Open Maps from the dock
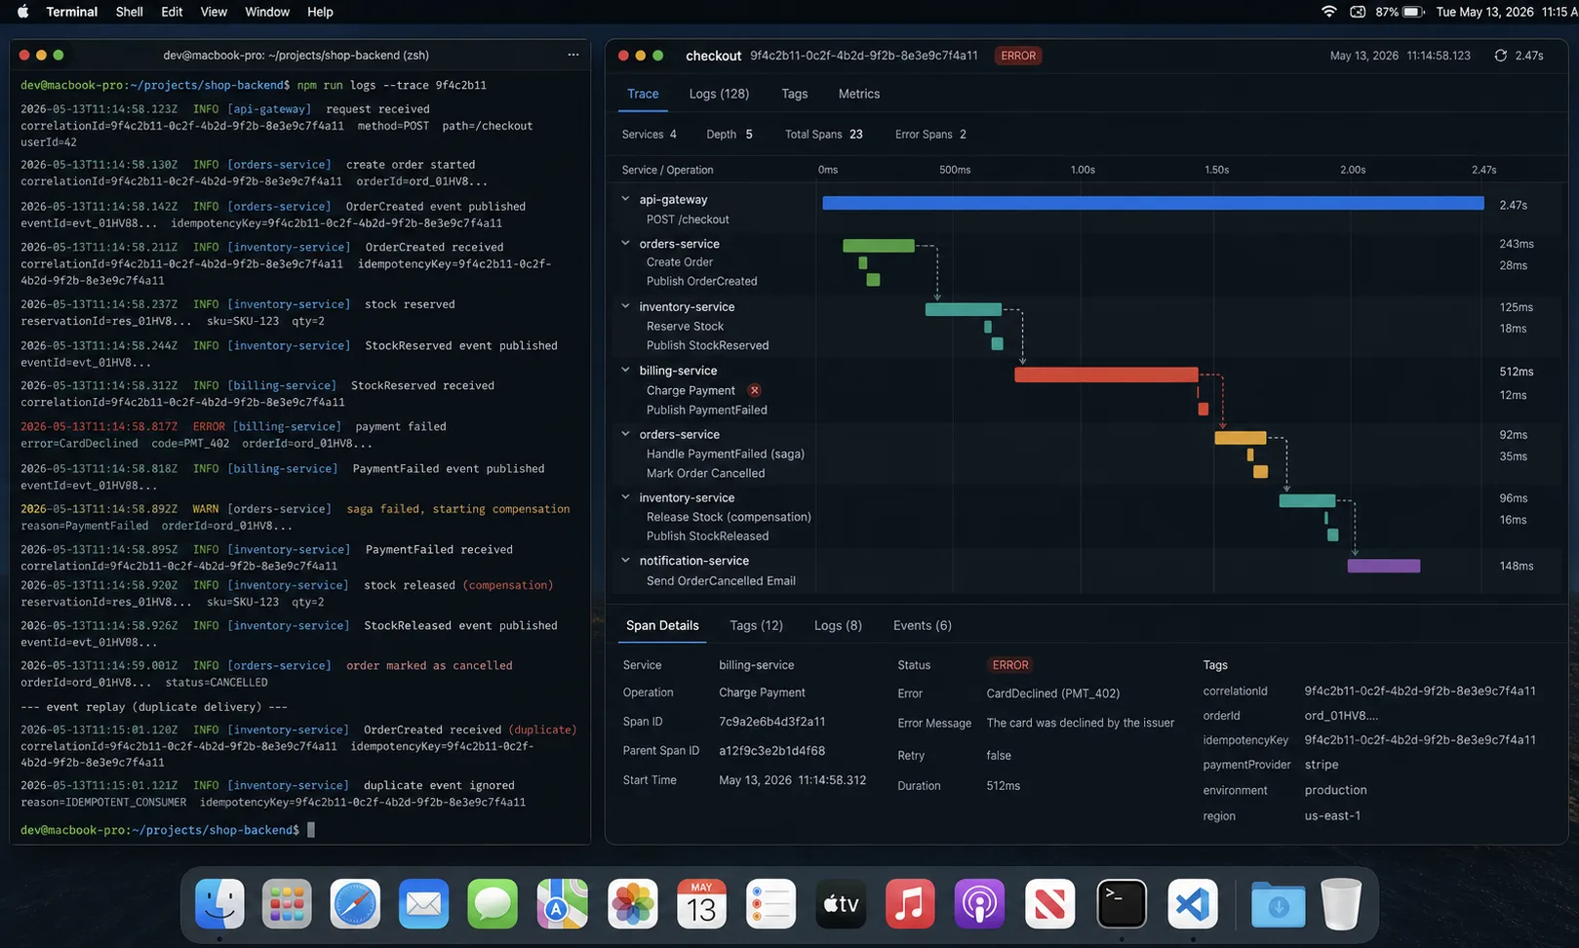This screenshot has height=948, width=1579. [563, 903]
